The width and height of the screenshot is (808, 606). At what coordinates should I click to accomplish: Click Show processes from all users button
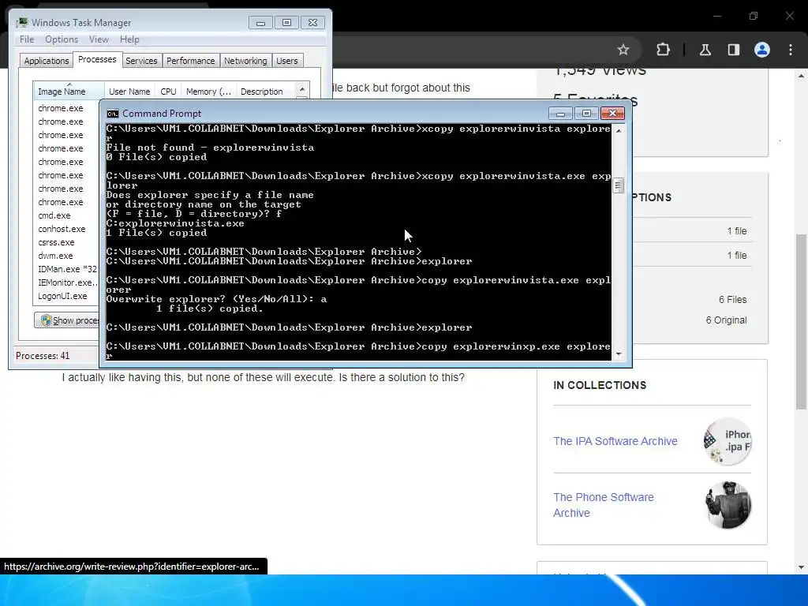point(68,320)
